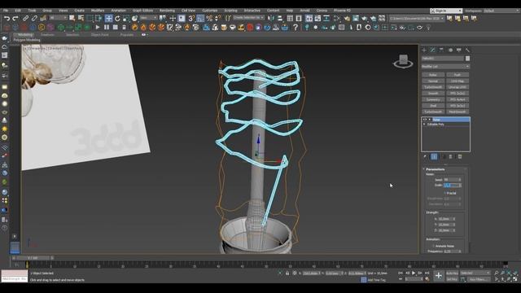Toggle Percent Snap
This screenshot has width=521, height=293.
tap(209, 18)
